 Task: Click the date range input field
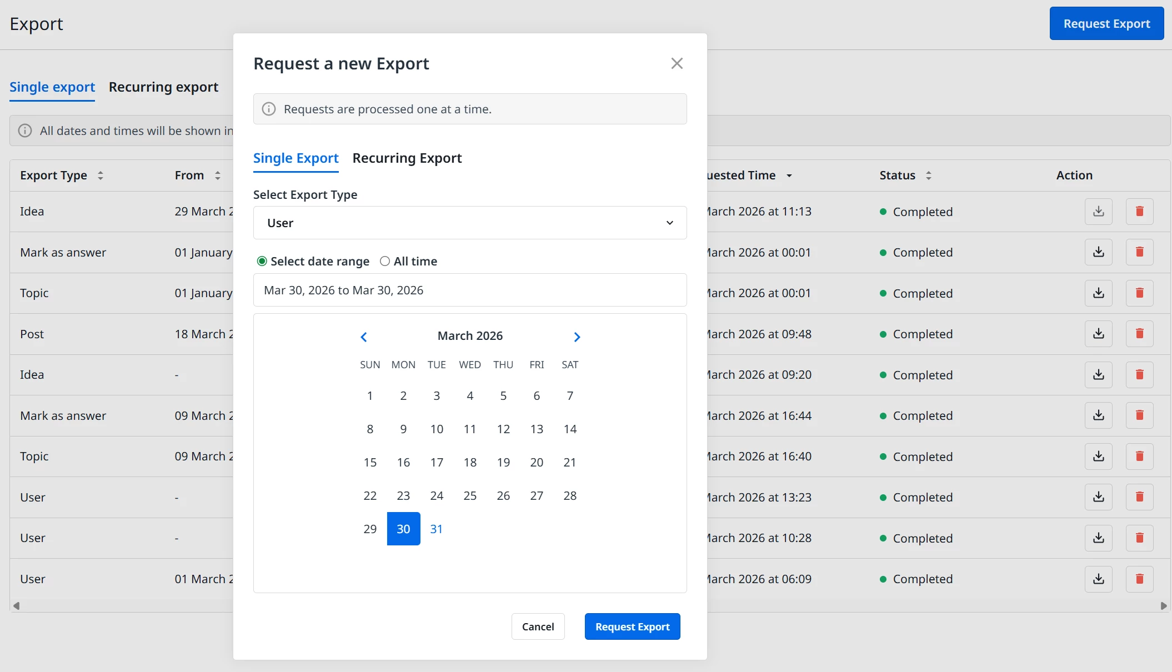click(x=470, y=290)
